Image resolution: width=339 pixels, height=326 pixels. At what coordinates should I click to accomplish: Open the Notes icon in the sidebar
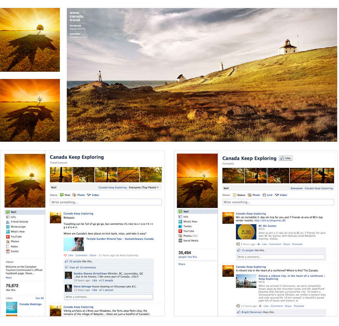pos(8,246)
